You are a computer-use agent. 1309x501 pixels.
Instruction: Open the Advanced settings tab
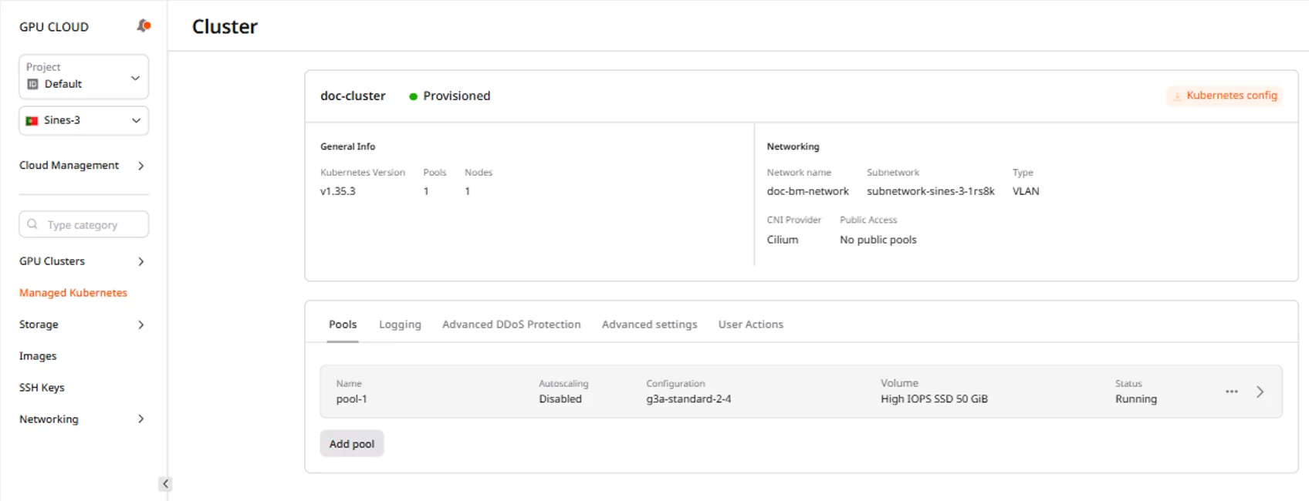649,324
